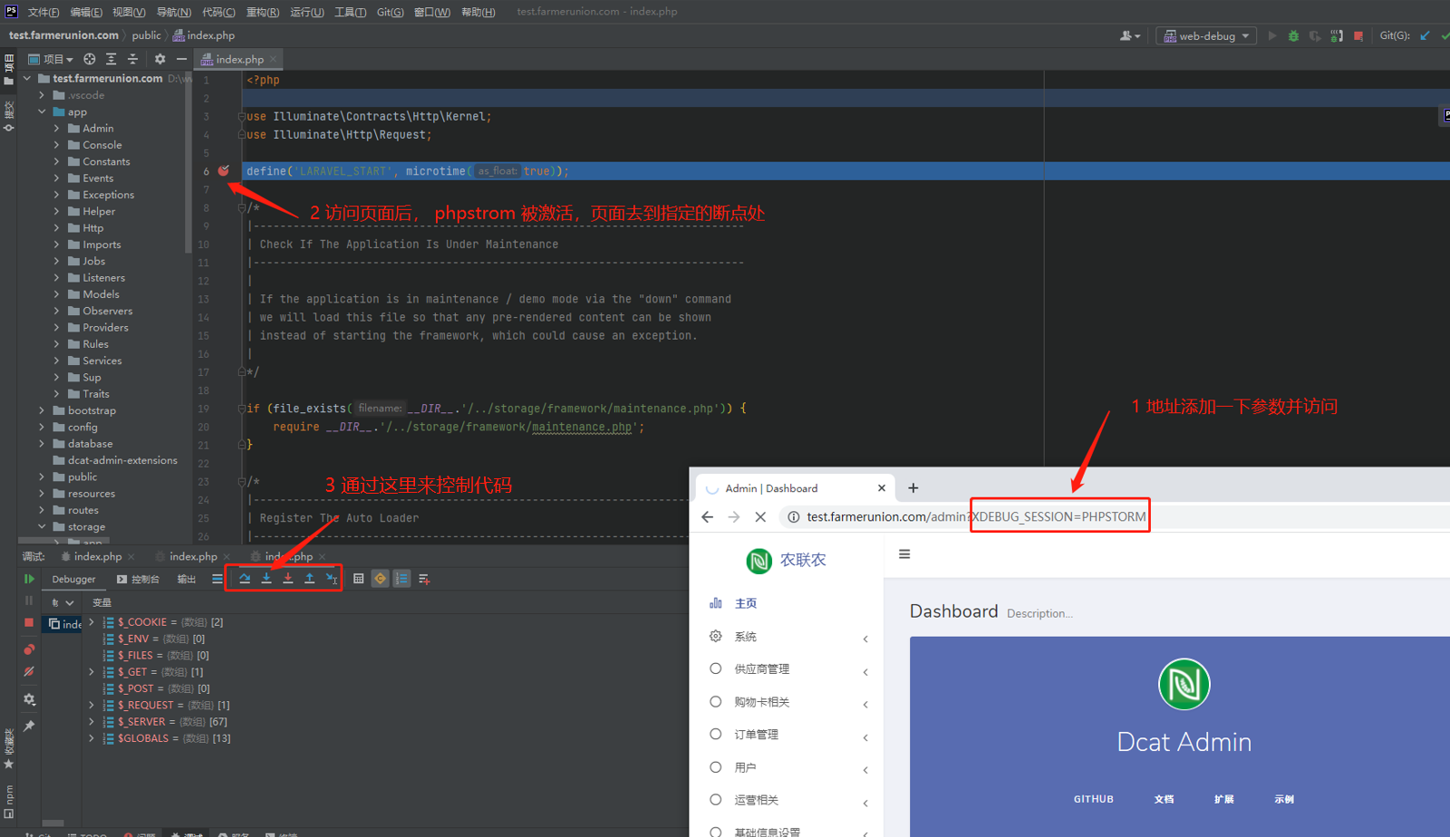Screen dimensions: 1450x837
Task: Click the 主页 link in browser sidebar
Action: [746, 603]
